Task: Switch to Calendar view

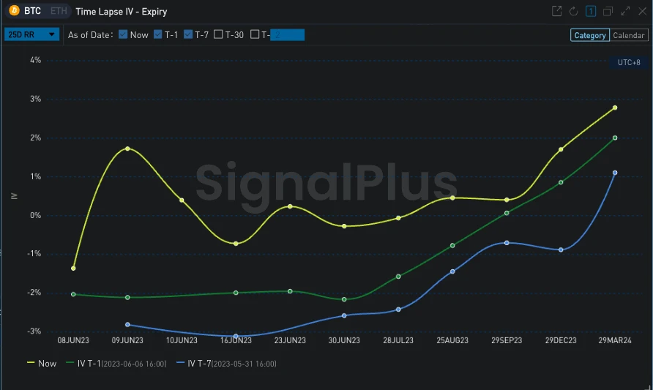Action: pos(629,35)
